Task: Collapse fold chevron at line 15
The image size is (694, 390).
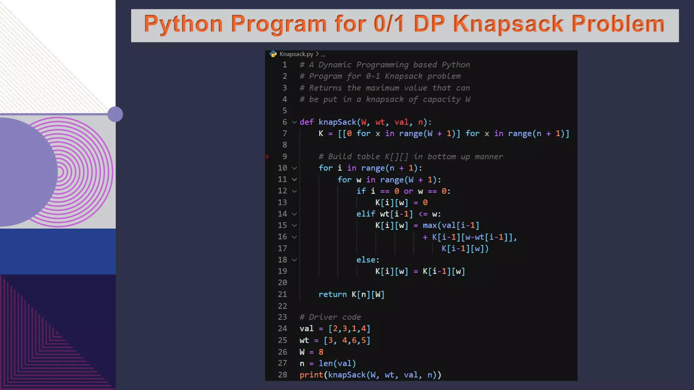Action: [x=294, y=225]
